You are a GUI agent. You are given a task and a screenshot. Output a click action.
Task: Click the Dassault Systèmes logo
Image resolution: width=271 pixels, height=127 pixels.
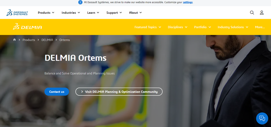click(17, 13)
